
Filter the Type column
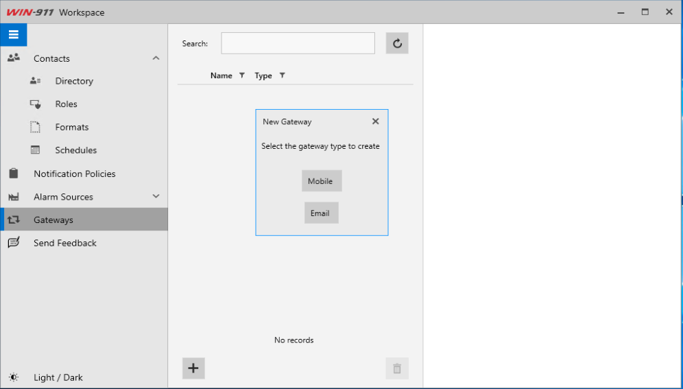coord(283,75)
